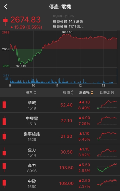Viewport: 120px width, 191px height.
Task: Click the candlestick icon for 樂事綠能 1529
Action: (x=4, y=136)
